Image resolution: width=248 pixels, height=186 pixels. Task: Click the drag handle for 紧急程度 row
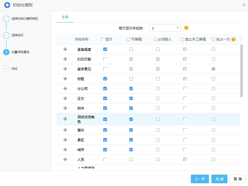tap(65, 49)
